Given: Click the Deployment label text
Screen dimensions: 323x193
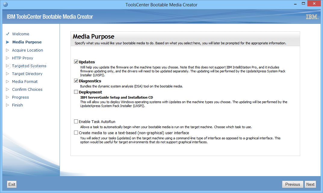Looking at the screenshot, I should [x=90, y=92].
